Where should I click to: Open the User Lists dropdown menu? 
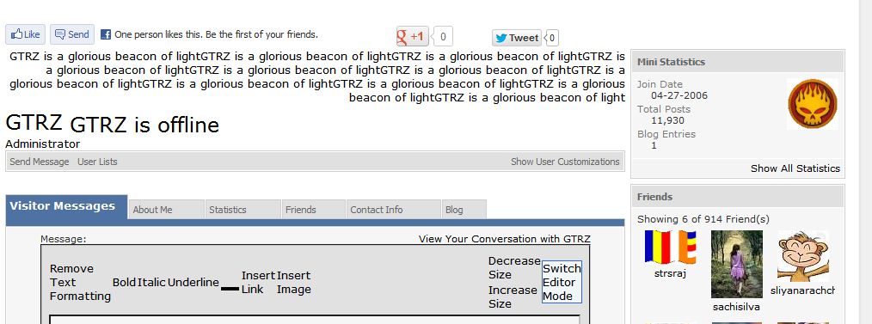(97, 162)
